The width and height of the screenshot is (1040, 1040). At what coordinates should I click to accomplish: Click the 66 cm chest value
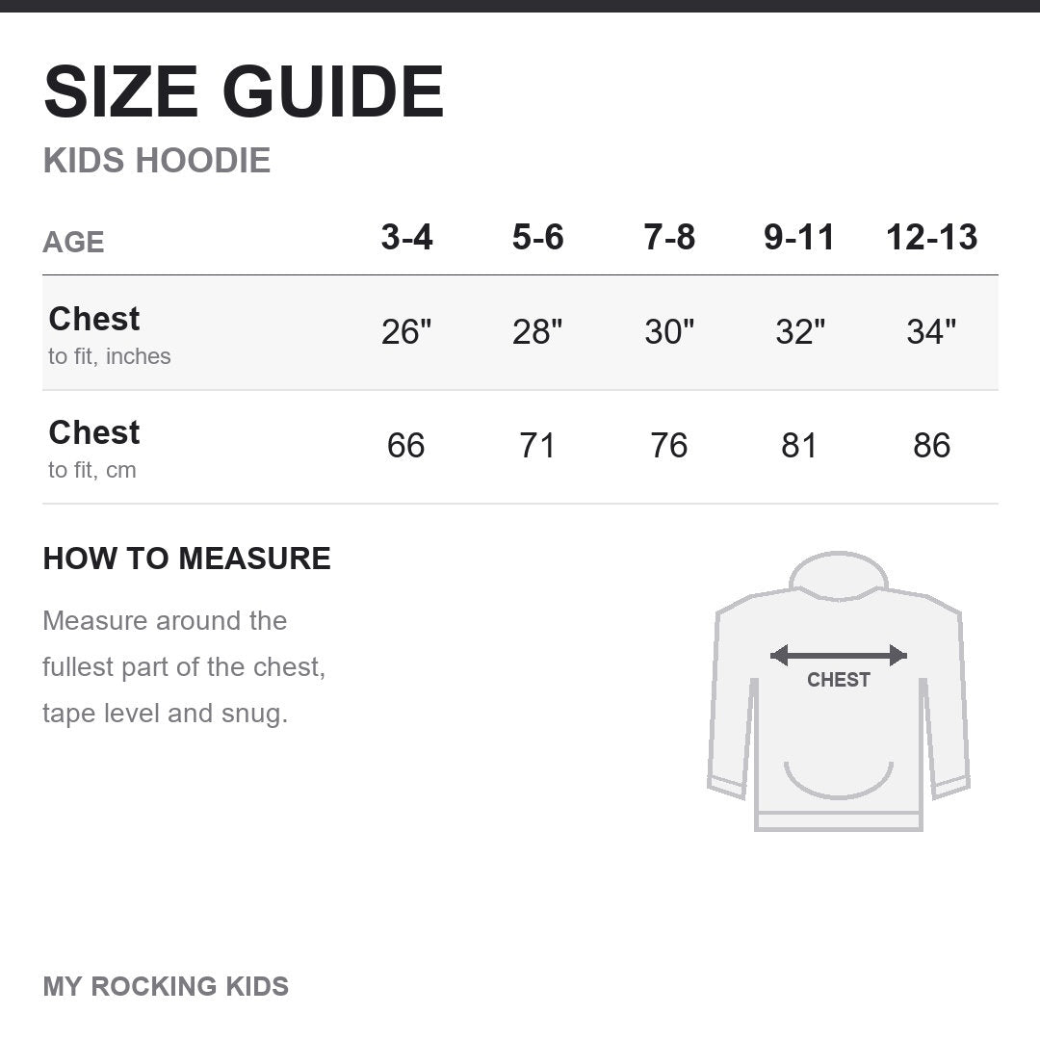click(x=406, y=445)
